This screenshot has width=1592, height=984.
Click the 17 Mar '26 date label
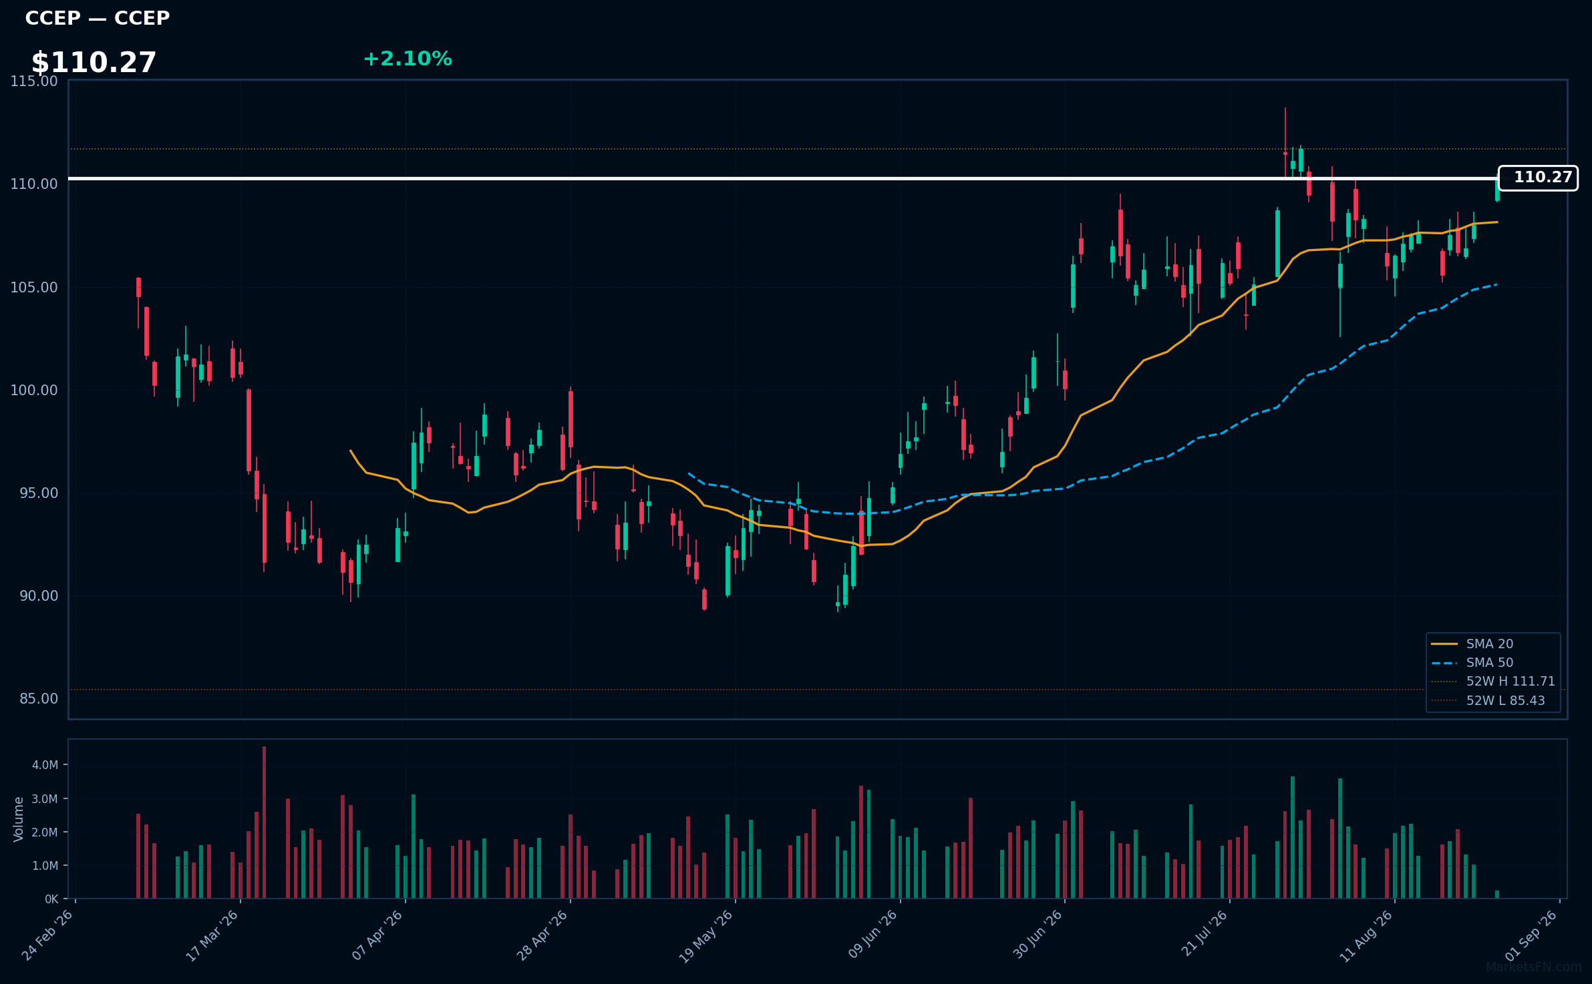[x=212, y=935]
